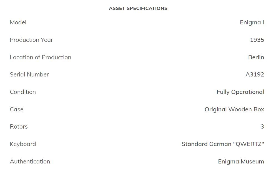The height and width of the screenshot is (169, 276).
Task: Click the words Standard German
Action: tap(206, 144)
